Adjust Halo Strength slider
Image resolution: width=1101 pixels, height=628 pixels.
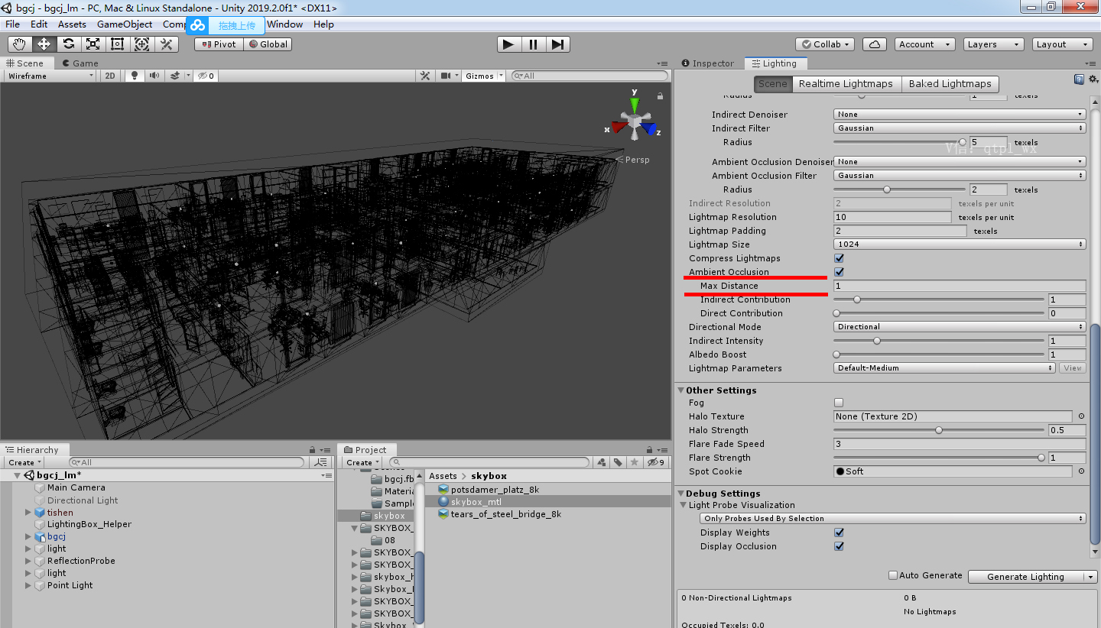tap(940, 430)
